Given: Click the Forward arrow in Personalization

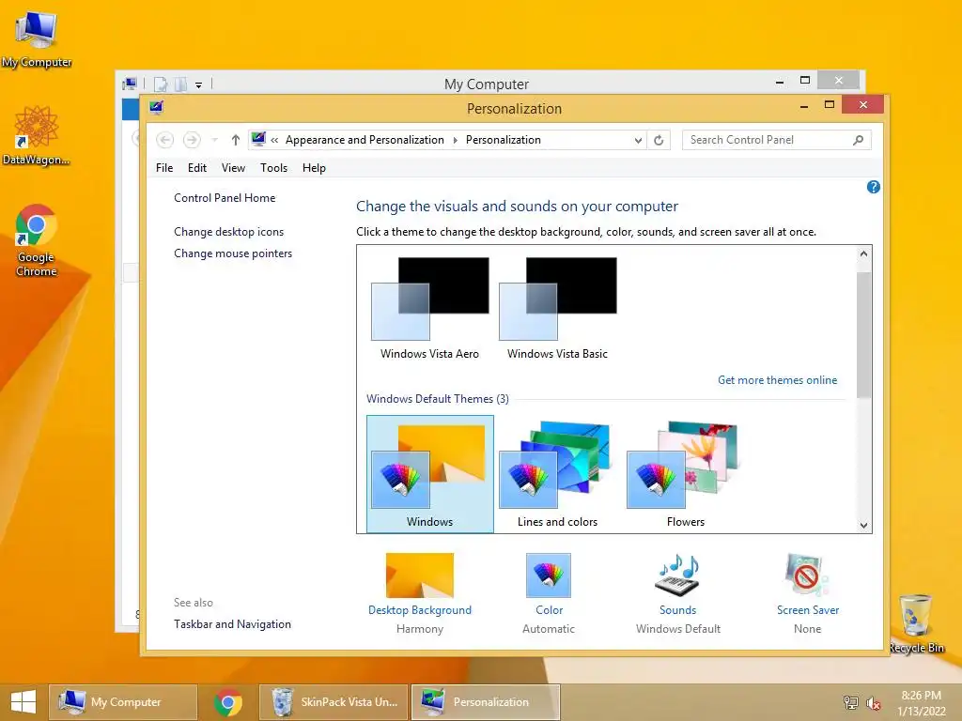Looking at the screenshot, I should (x=192, y=140).
